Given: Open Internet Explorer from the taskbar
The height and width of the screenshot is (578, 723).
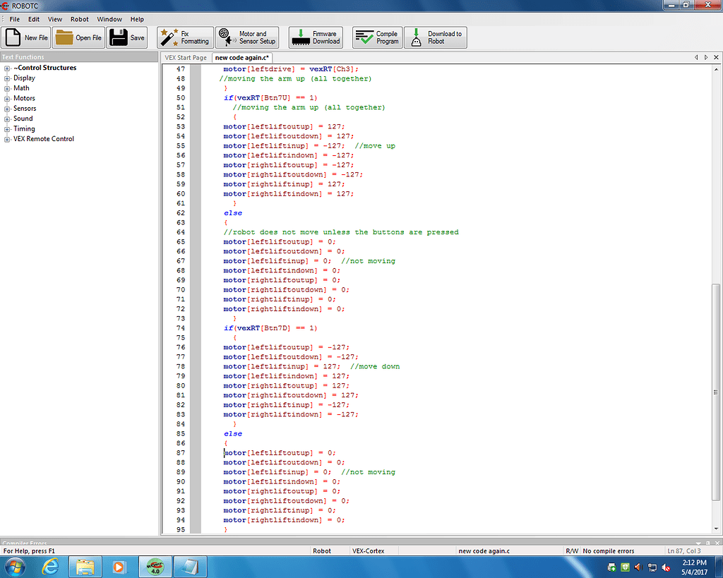Looking at the screenshot, I should click(50, 567).
